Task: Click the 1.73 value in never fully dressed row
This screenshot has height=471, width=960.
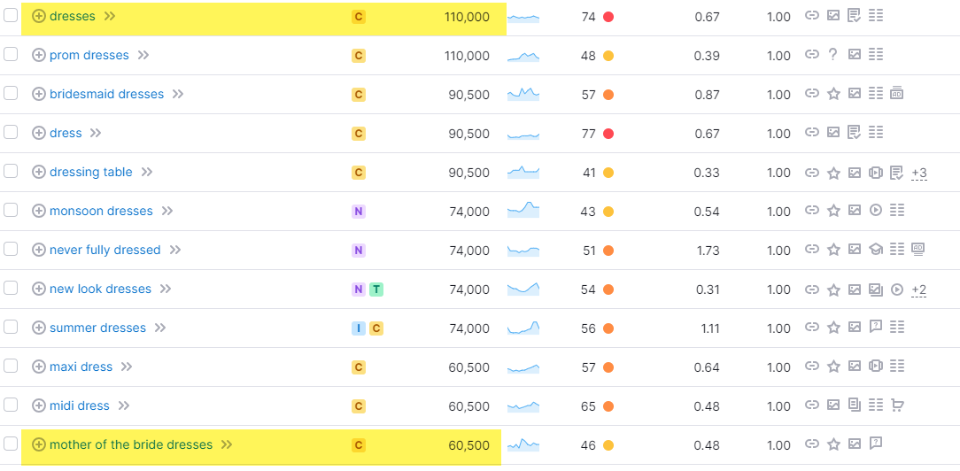Action: pos(708,251)
